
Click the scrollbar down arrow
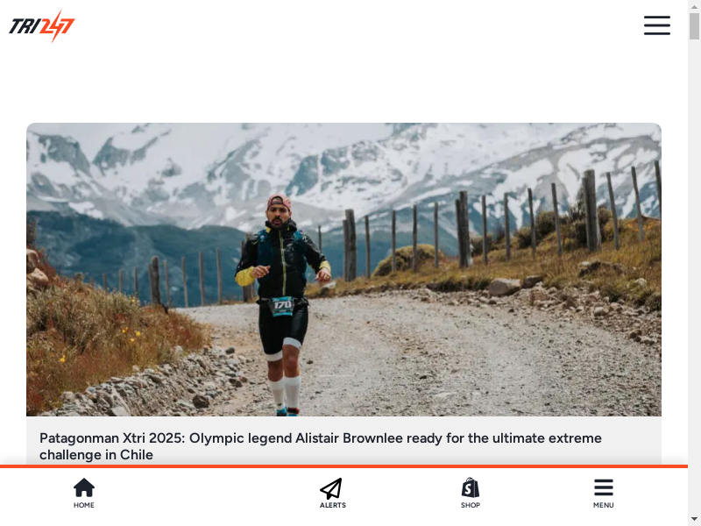pos(694,520)
